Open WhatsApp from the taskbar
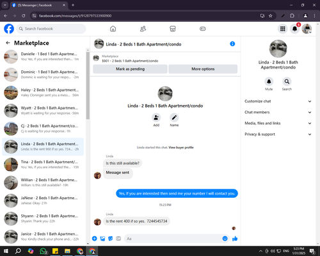The image size is (320, 256). [x=44, y=251]
